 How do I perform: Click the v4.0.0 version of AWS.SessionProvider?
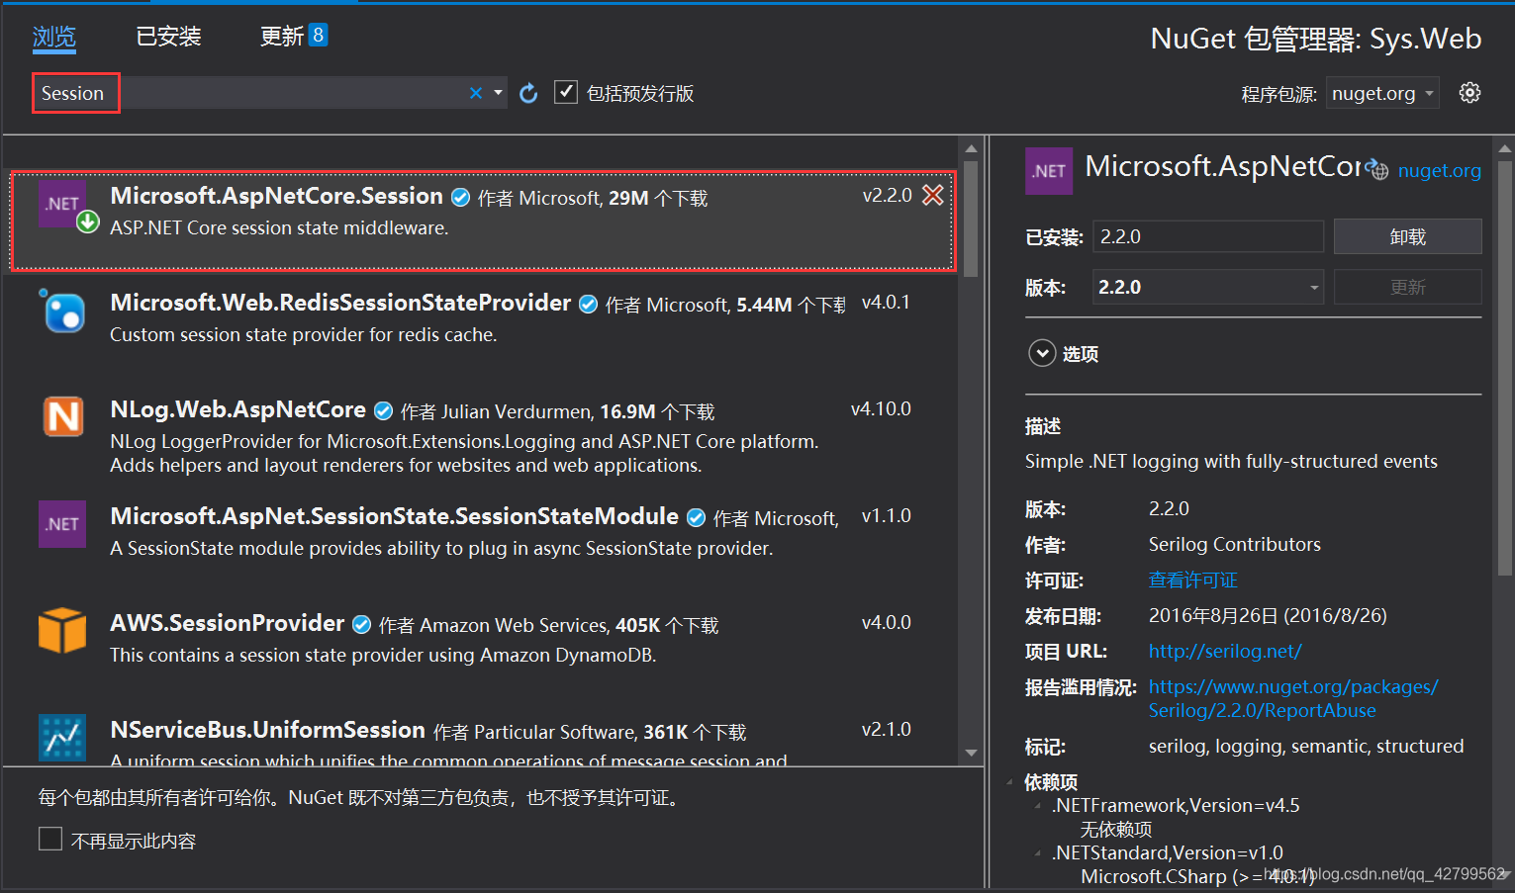[886, 622]
